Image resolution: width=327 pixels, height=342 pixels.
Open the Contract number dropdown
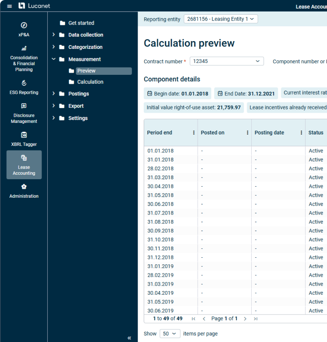tap(227, 61)
